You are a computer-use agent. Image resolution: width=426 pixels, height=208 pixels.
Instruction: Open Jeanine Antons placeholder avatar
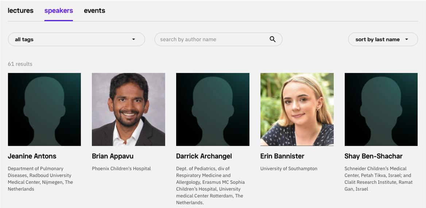click(x=44, y=109)
